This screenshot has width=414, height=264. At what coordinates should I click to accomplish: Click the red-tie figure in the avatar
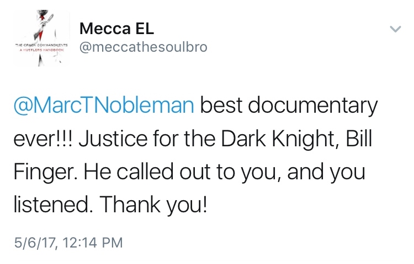pyautogui.click(x=40, y=25)
